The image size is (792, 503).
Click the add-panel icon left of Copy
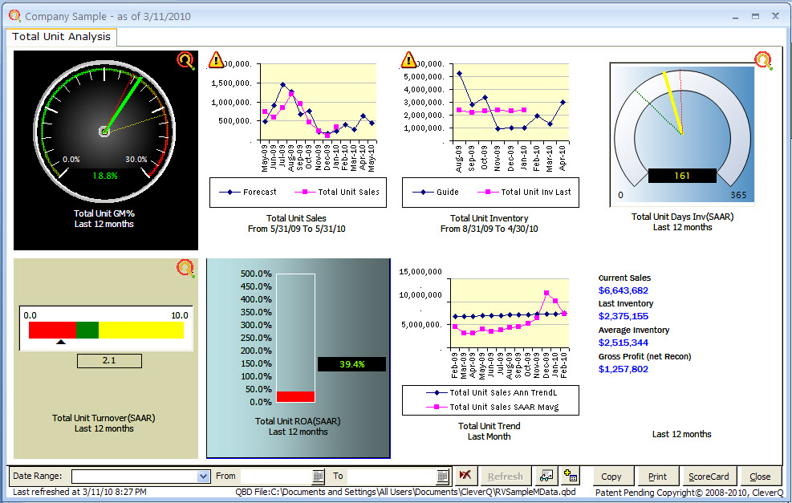pos(571,477)
